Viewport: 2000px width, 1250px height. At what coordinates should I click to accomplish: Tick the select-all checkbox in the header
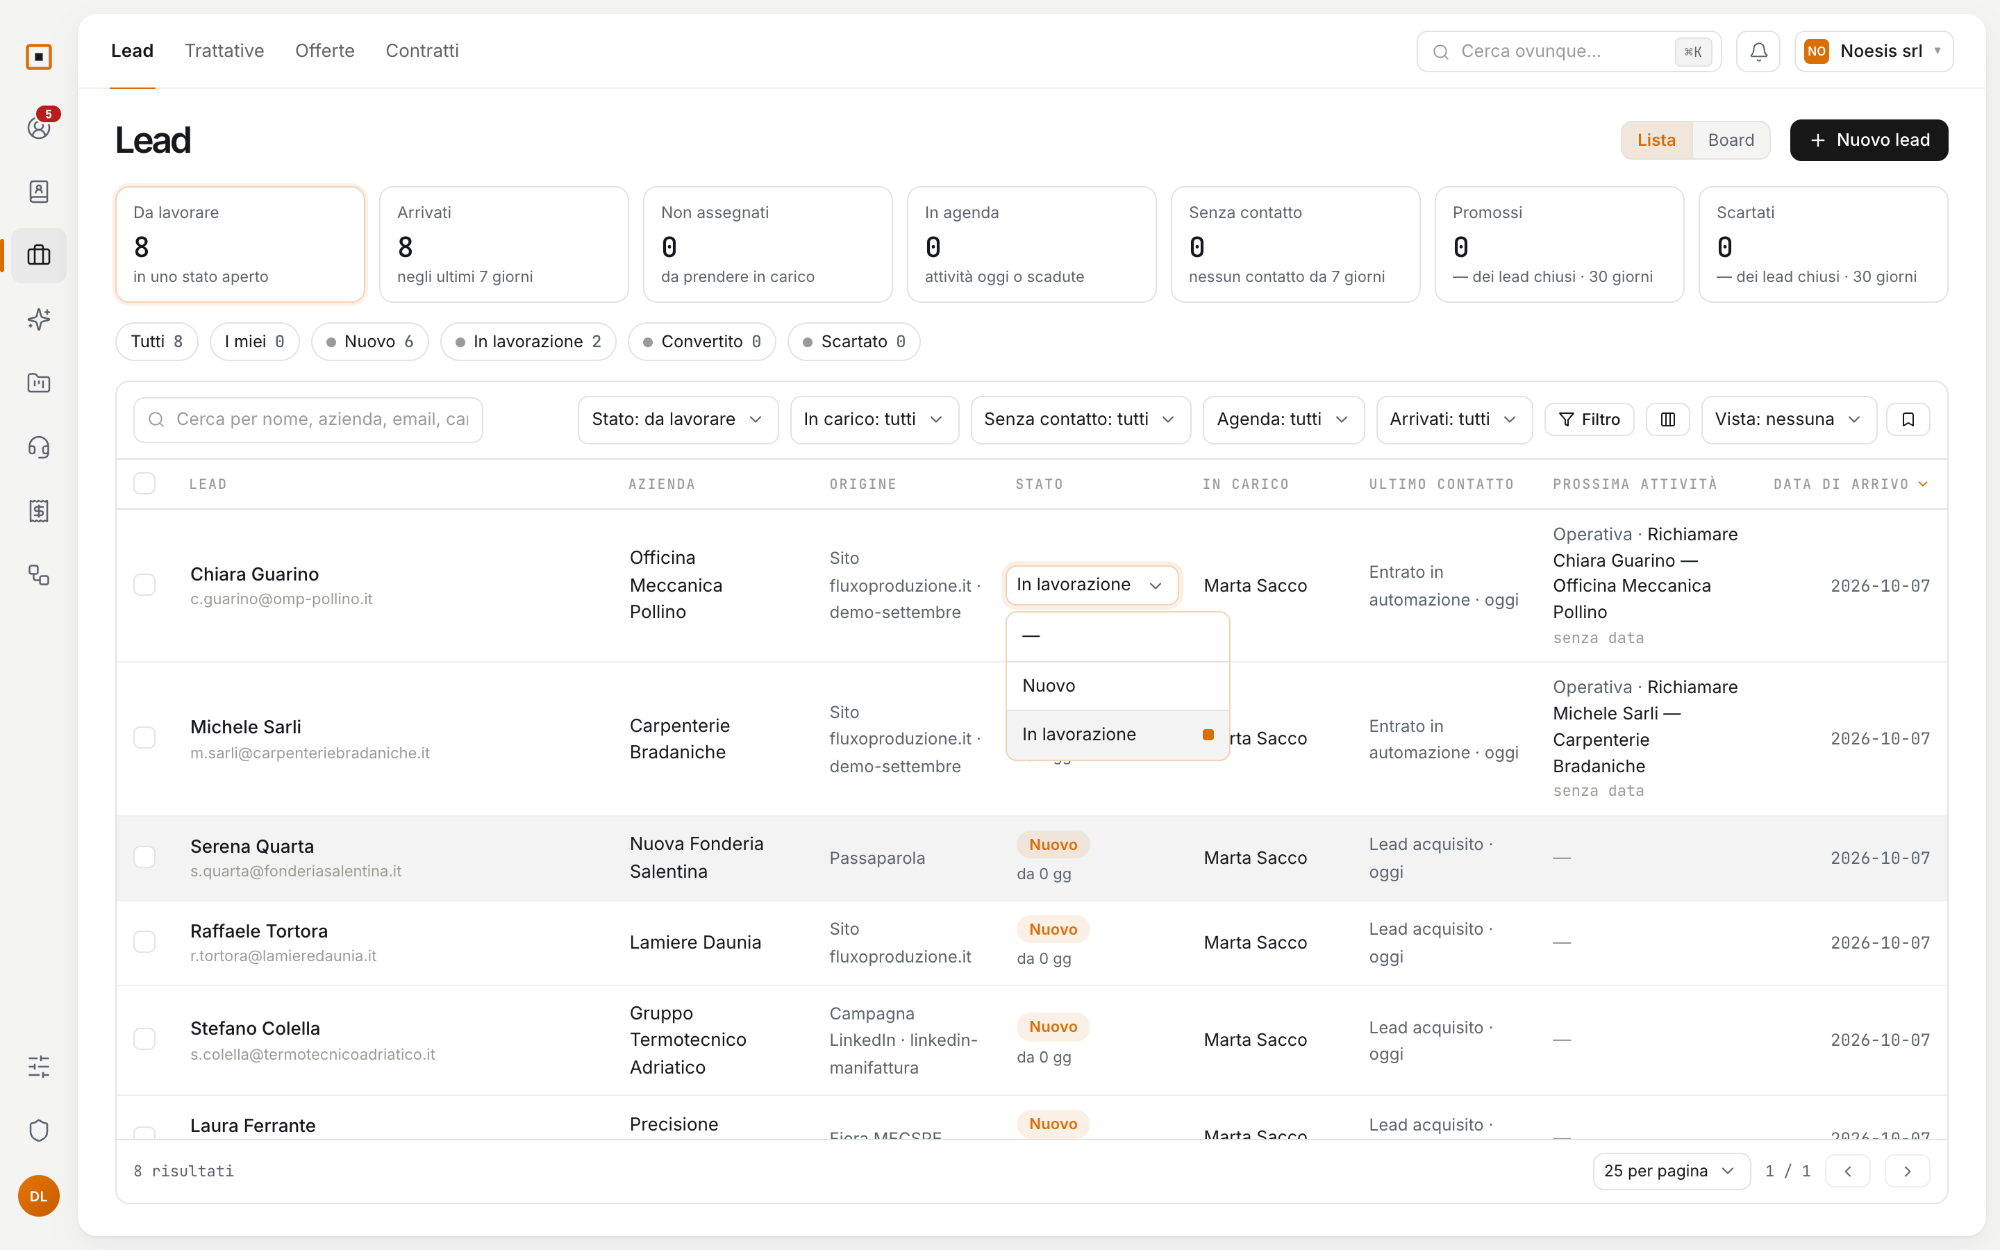[144, 483]
